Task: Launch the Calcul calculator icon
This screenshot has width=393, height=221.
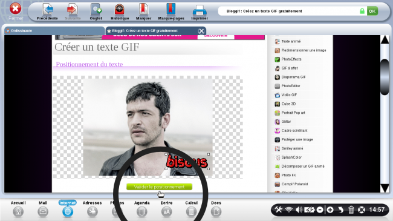Action: (191, 212)
